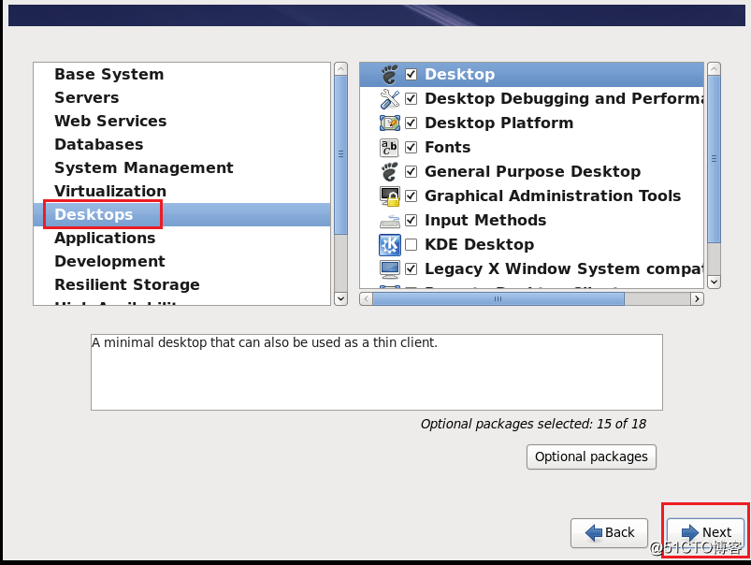Click the package list vertical scrollbar thumb
This screenshot has height=565, width=751.
coord(715,159)
